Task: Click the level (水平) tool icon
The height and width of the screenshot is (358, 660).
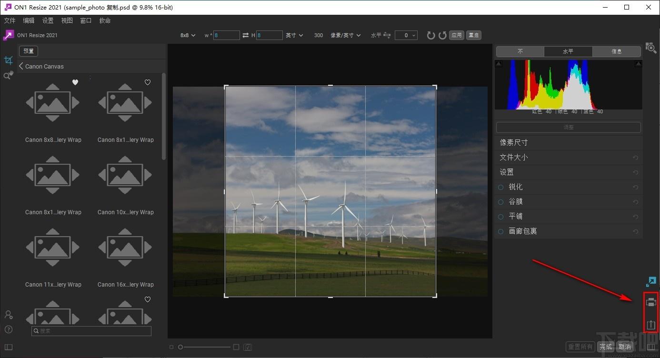Action: [387, 35]
